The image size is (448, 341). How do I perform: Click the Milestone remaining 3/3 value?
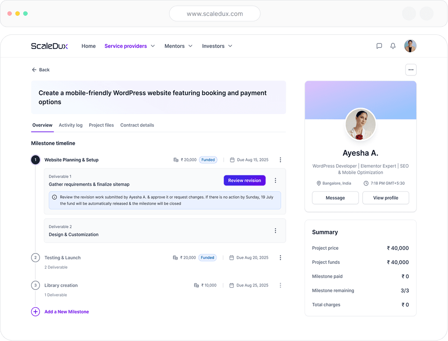click(x=404, y=291)
